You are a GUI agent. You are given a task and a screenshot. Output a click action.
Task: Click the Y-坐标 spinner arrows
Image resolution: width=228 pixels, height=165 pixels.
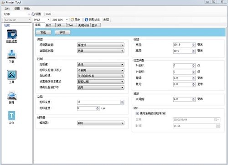pyautogui.click(x=194, y=72)
